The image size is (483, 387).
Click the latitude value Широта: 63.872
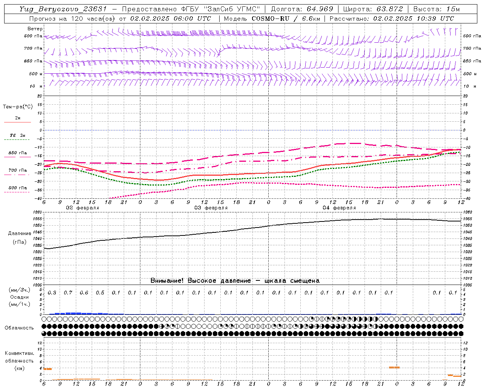(x=373, y=9)
